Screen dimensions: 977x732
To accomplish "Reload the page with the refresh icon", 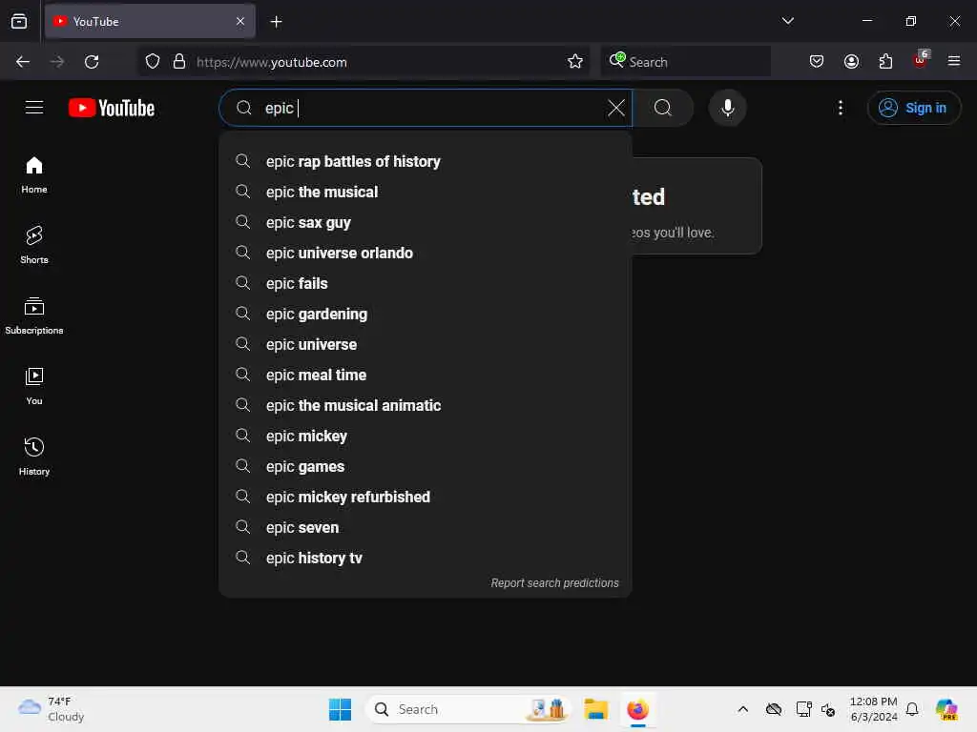I will [x=92, y=62].
